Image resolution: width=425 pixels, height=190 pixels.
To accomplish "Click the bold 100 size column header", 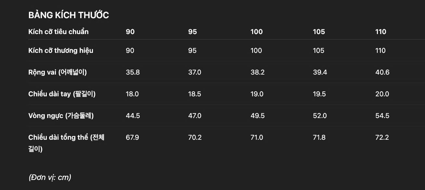I will 256,32.
